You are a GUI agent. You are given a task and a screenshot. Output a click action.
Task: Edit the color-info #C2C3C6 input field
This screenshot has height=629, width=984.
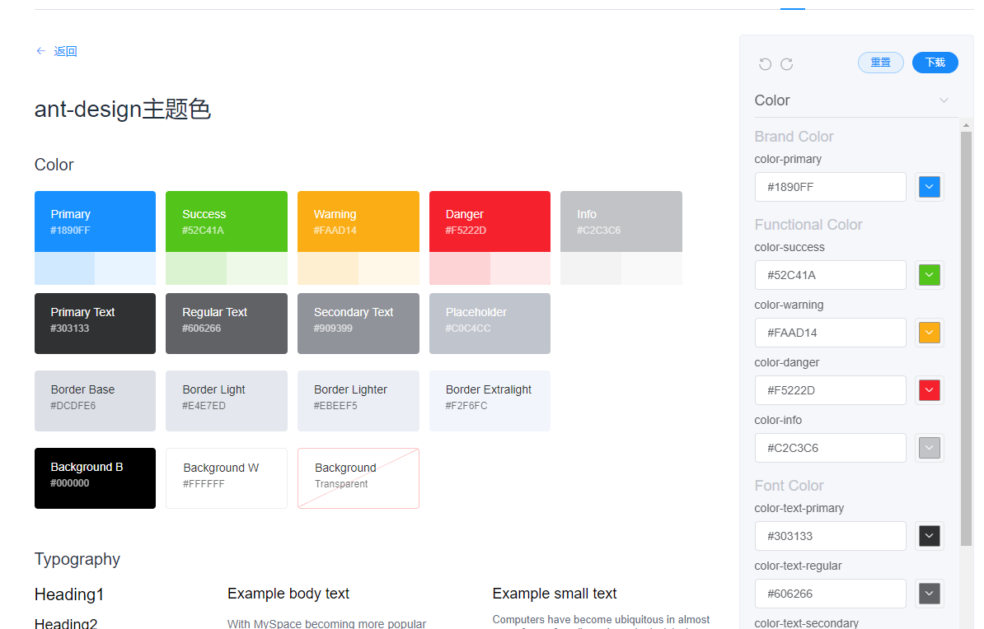[830, 448]
